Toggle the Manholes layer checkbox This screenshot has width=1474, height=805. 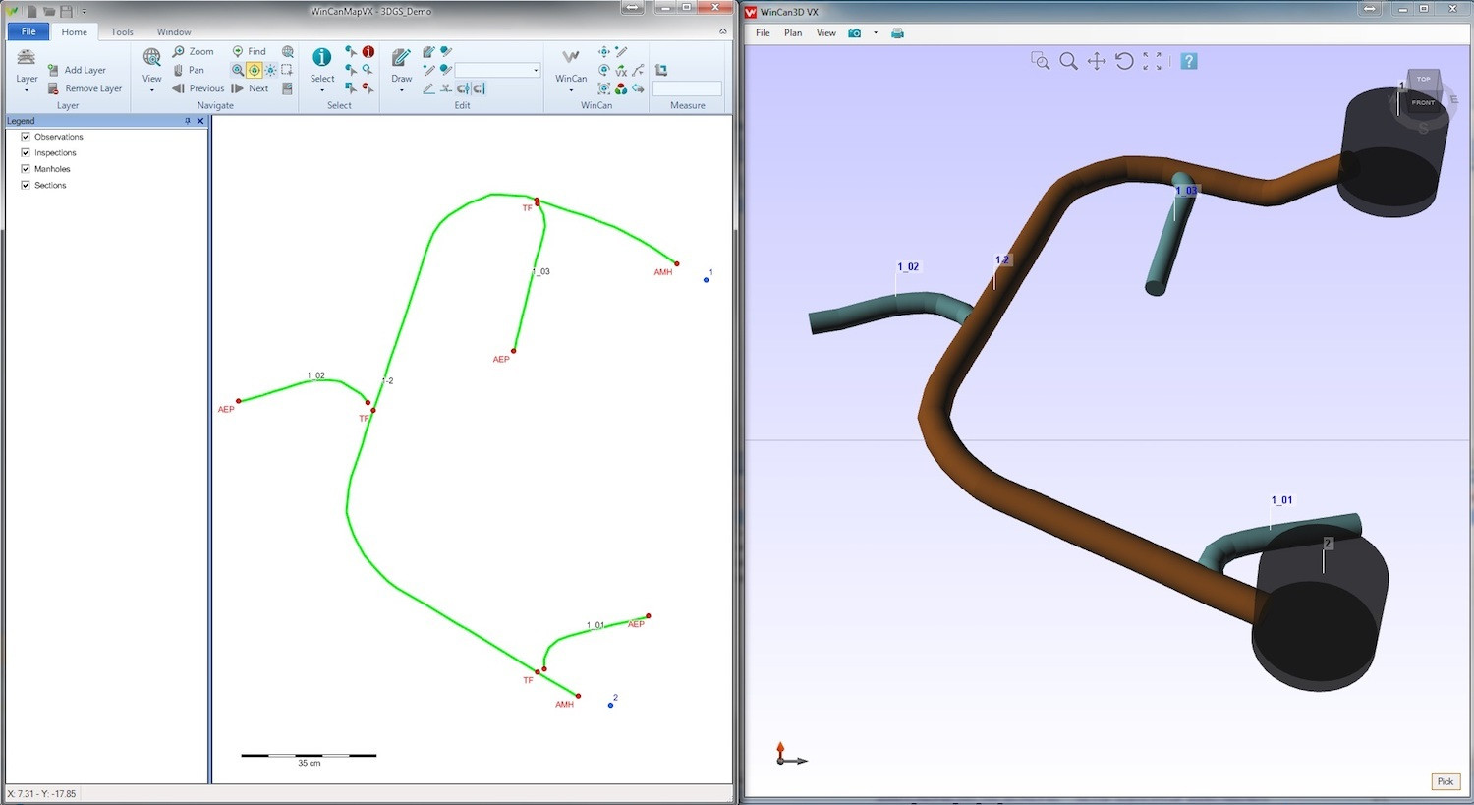click(26, 169)
